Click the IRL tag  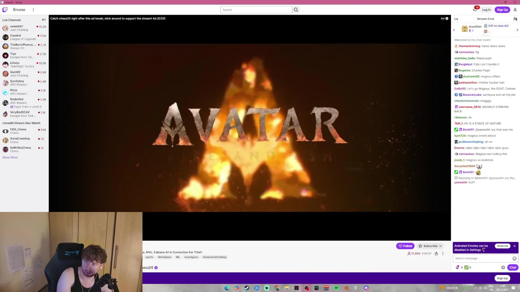(178, 257)
